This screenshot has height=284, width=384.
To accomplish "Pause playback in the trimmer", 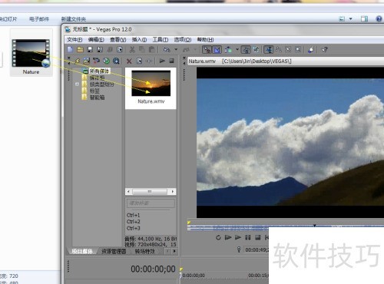I will (x=247, y=237).
